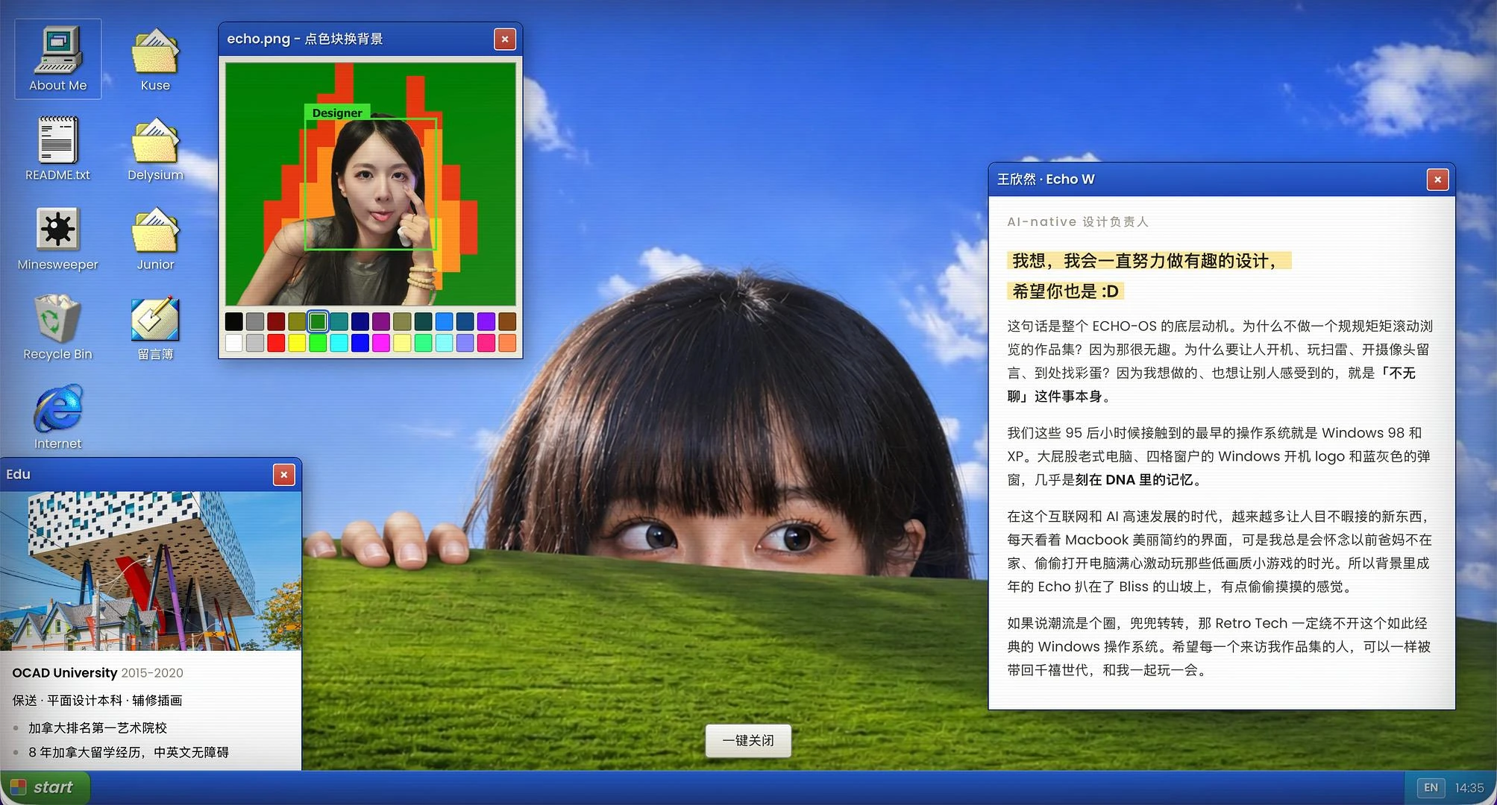Click bold text 刻在 DNA 里的记忆

(1134, 480)
